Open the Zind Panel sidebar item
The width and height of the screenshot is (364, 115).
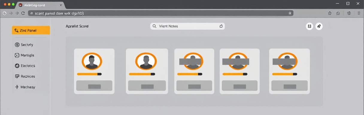point(31,30)
